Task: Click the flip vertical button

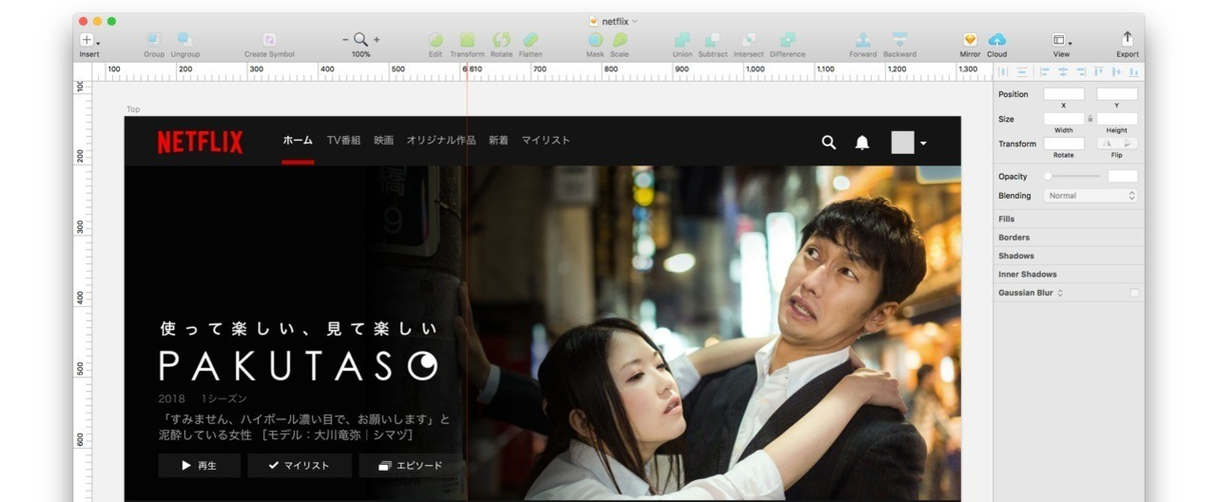Action: (1128, 144)
